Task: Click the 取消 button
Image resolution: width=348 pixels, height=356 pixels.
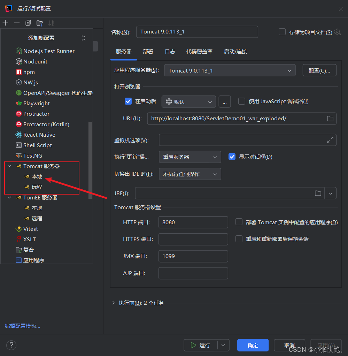Action: (289, 345)
